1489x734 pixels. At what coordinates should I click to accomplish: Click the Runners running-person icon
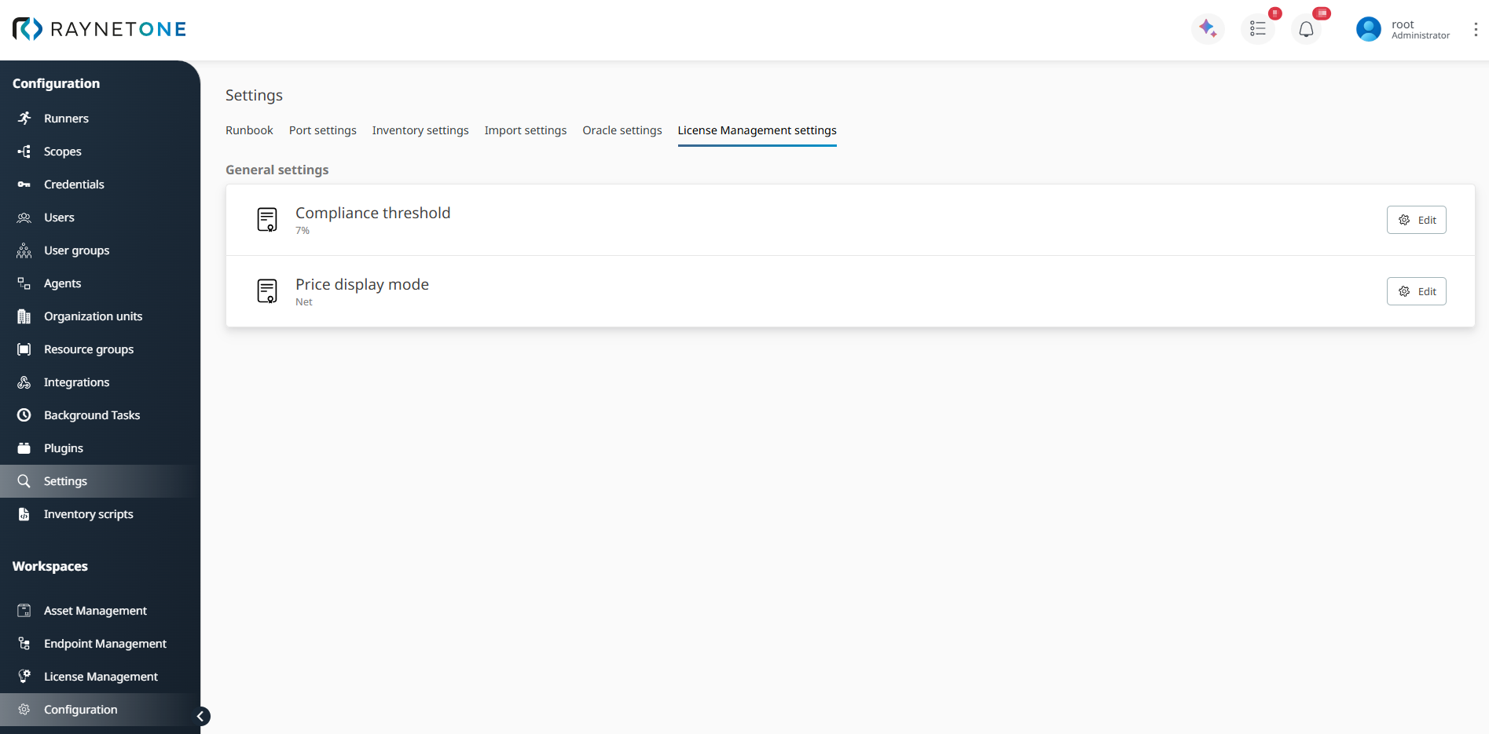(24, 118)
